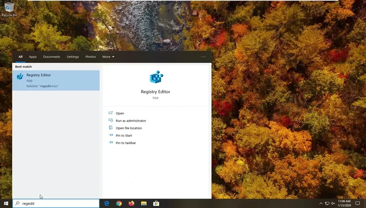Click the Run as administrator shield icon

pos(110,121)
